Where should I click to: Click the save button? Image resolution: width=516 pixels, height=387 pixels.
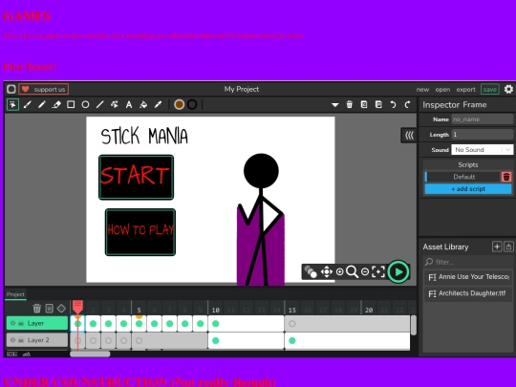point(490,89)
